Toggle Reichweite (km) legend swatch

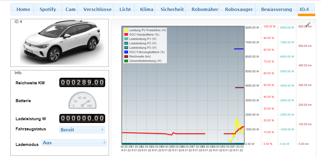tap(126, 56)
